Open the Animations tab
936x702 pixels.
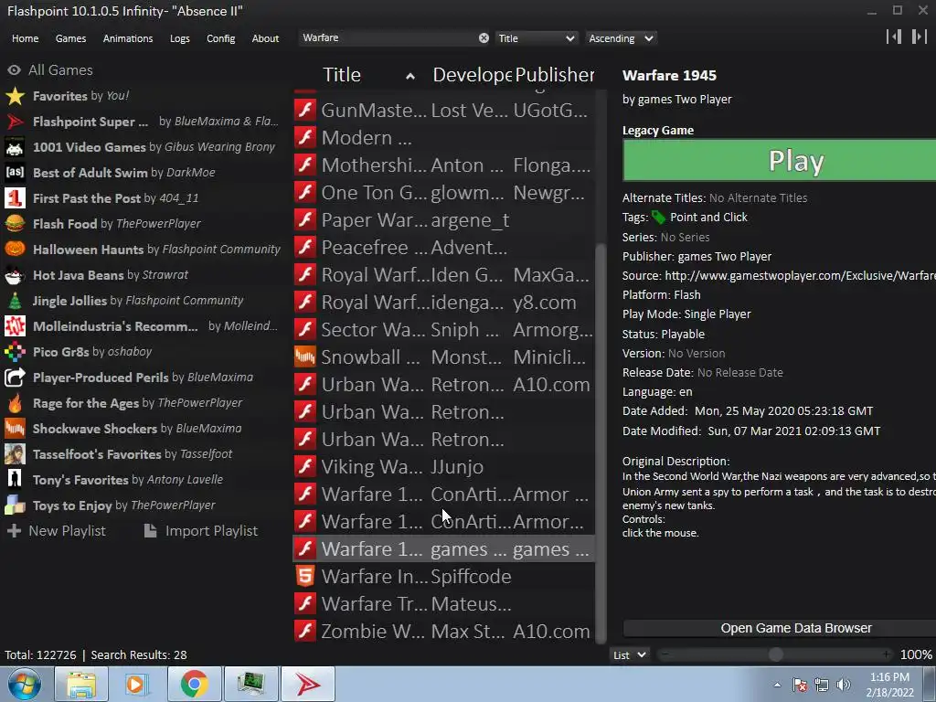click(128, 38)
